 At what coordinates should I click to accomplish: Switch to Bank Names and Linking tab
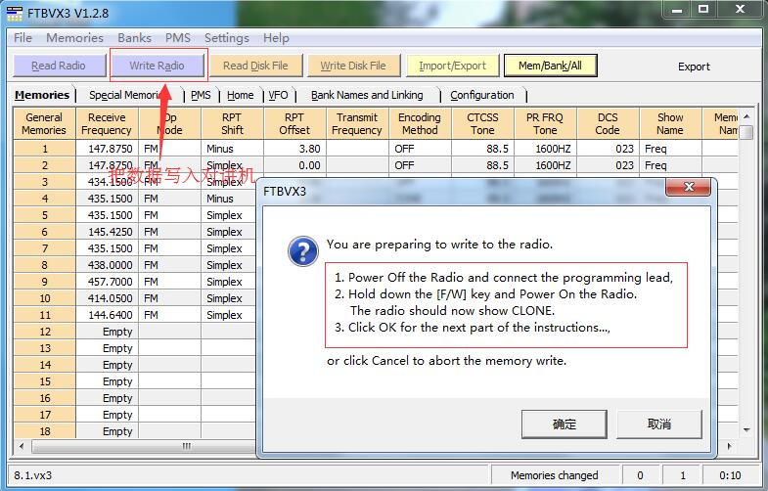pyautogui.click(x=367, y=95)
